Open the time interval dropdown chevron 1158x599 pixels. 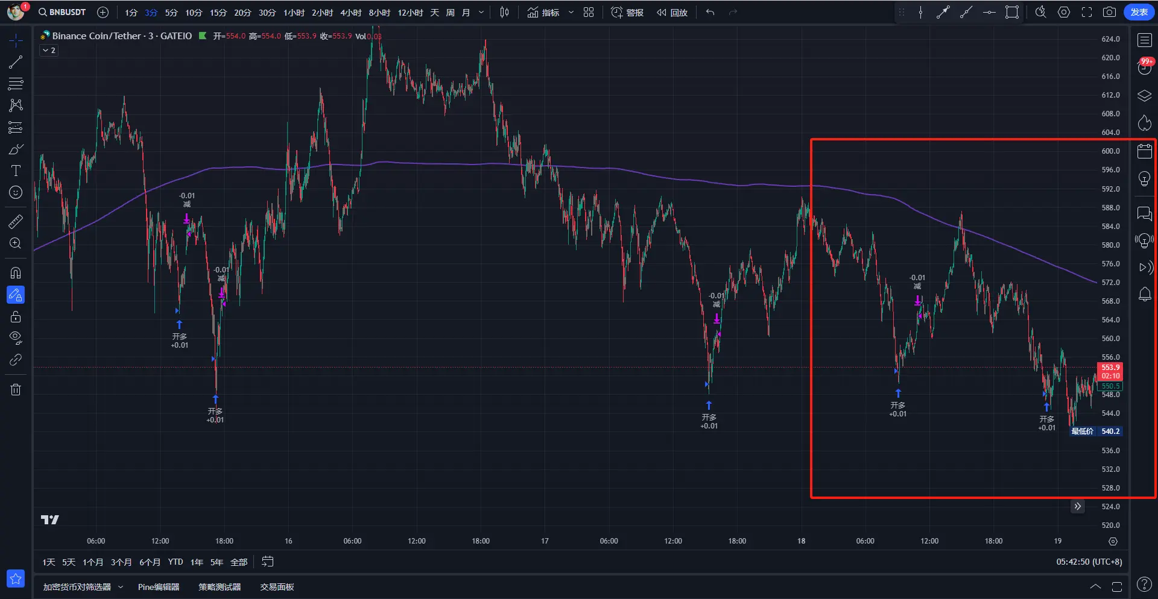(481, 13)
